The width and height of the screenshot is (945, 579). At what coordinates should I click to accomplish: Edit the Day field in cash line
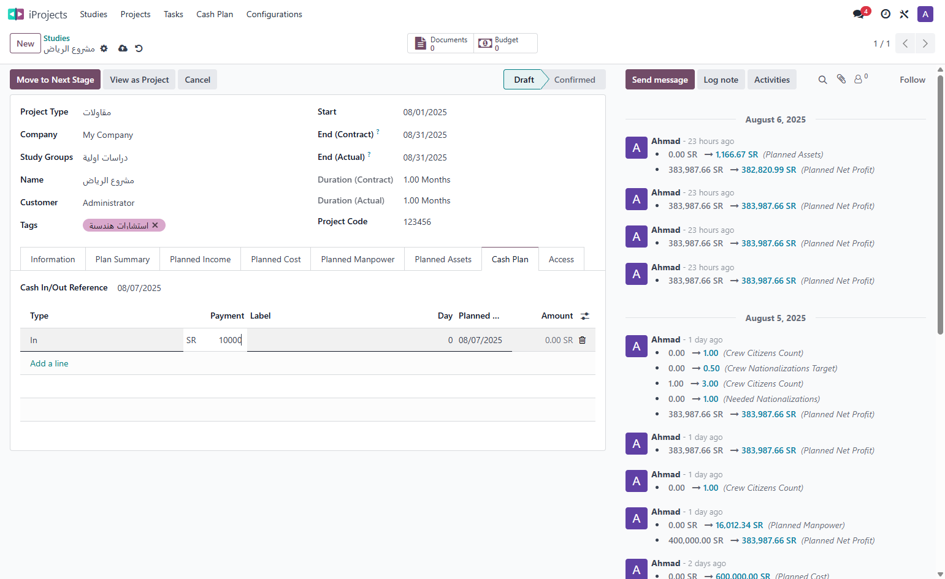click(444, 340)
